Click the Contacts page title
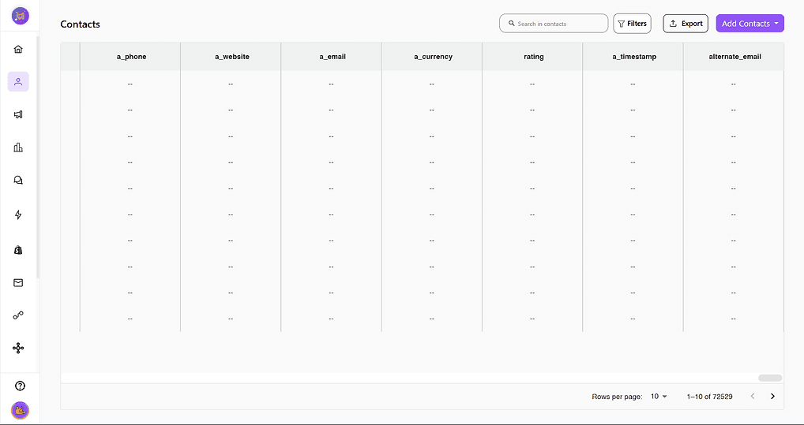Screen dimensions: 804x425 pos(80,24)
